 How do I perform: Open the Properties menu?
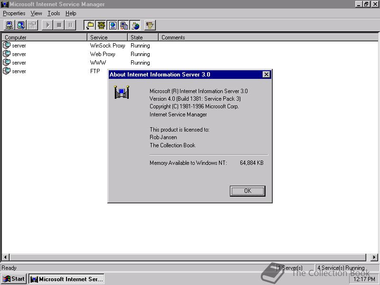tap(14, 13)
